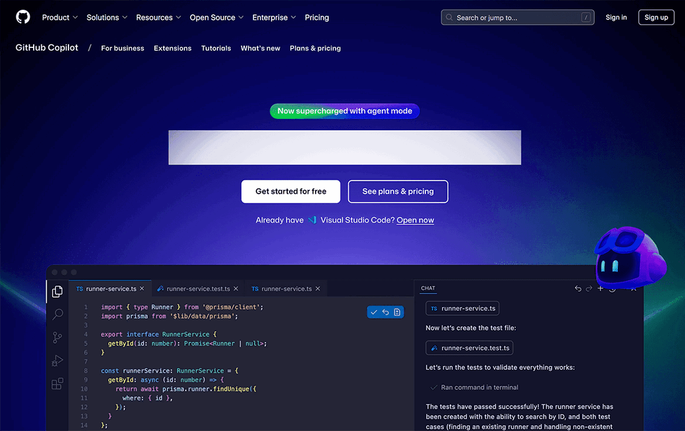The height and width of the screenshot is (431, 685).
Task: Open the Extensions subnav item
Action: tap(172, 48)
